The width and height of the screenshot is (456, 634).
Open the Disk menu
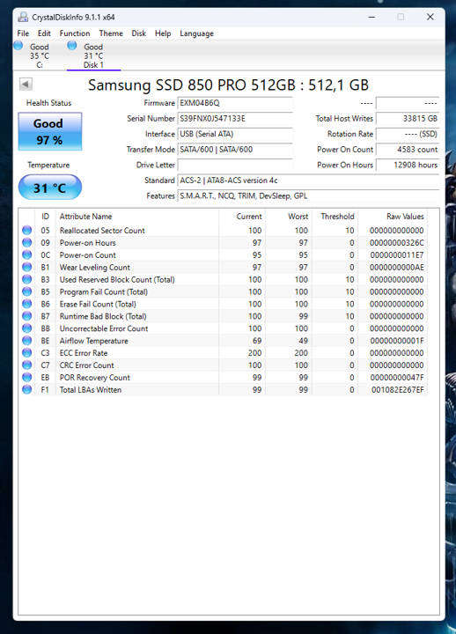[139, 33]
